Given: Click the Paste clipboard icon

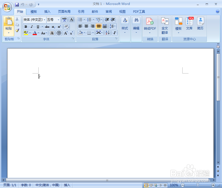Looking at the screenshot, I should [x=9, y=21].
